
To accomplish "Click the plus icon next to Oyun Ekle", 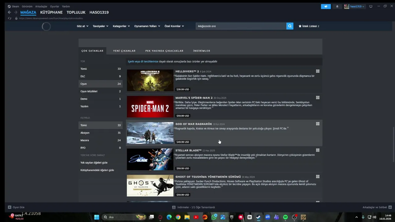I will click(x=10, y=207).
